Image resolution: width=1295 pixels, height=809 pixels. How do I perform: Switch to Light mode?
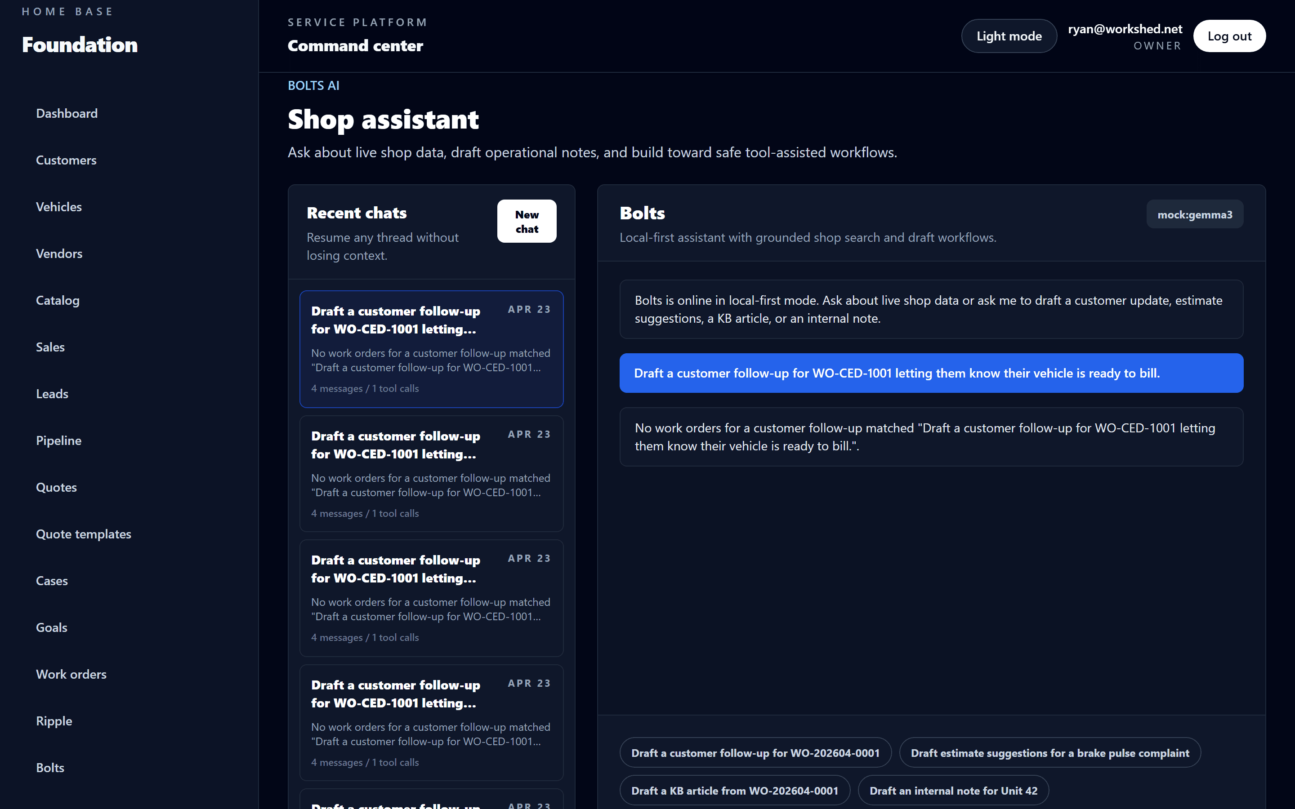click(x=1009, y=36)
